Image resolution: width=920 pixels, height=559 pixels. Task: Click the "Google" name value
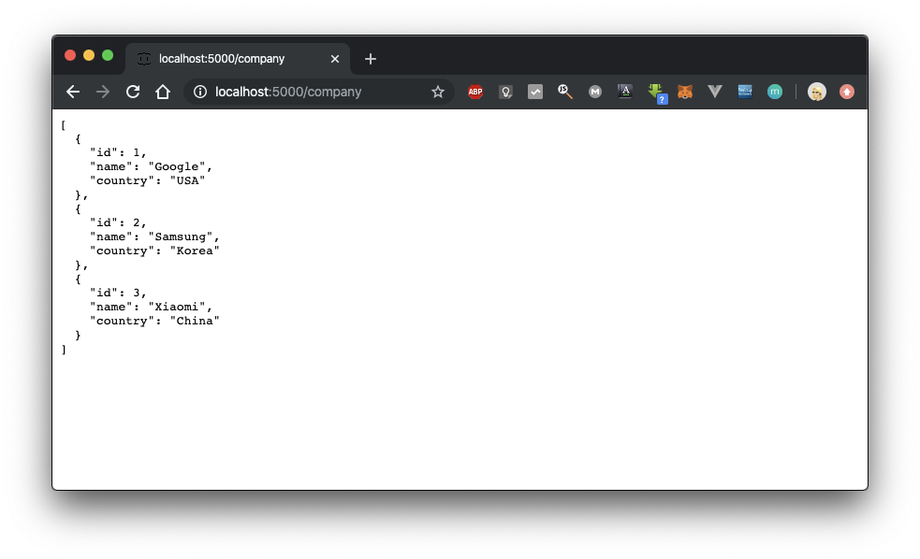pyautogui.click(x=177, y=166)
